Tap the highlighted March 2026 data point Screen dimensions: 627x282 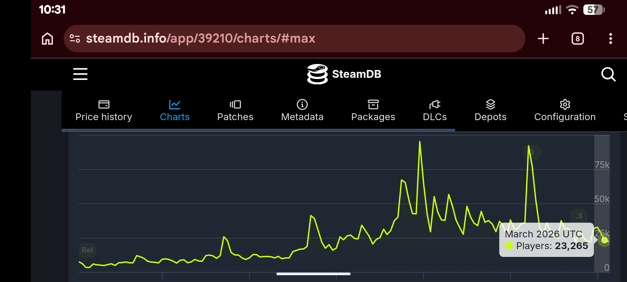(605, 240)
